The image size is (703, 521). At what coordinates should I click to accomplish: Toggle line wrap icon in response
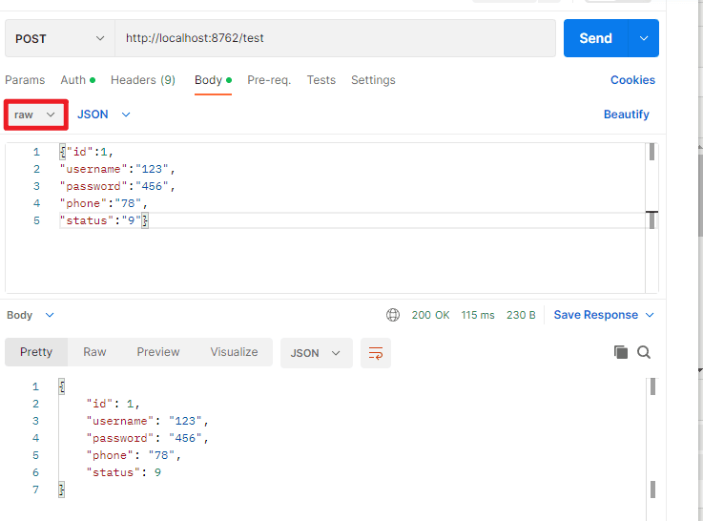[x=376, y=353]
